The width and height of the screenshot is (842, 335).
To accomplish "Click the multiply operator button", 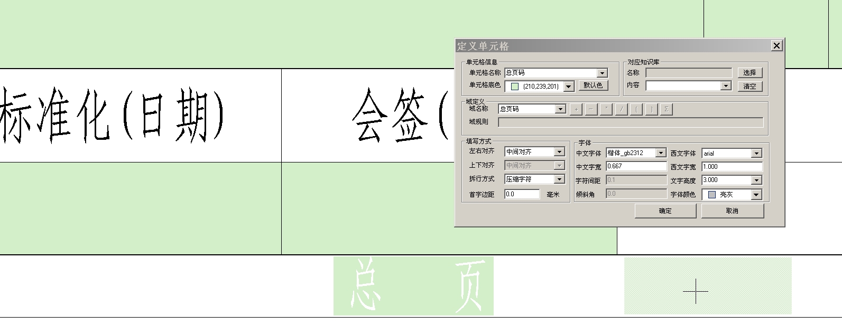I will tap(606, 109).
